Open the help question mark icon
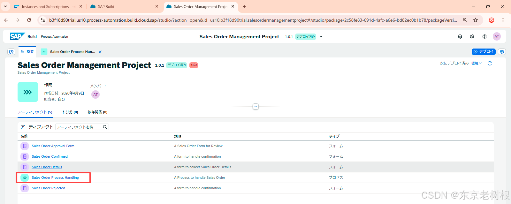The height and width of the screenshot is (204, 511). (484, 37)
